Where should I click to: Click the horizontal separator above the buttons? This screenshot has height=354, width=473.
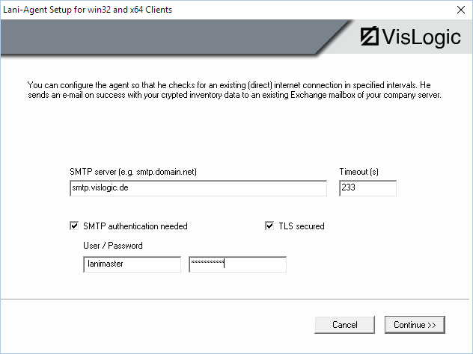(236, 299)
